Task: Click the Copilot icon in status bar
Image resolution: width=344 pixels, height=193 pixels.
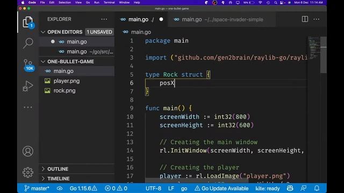Action: pyautogui.click(x=290, y=188)
